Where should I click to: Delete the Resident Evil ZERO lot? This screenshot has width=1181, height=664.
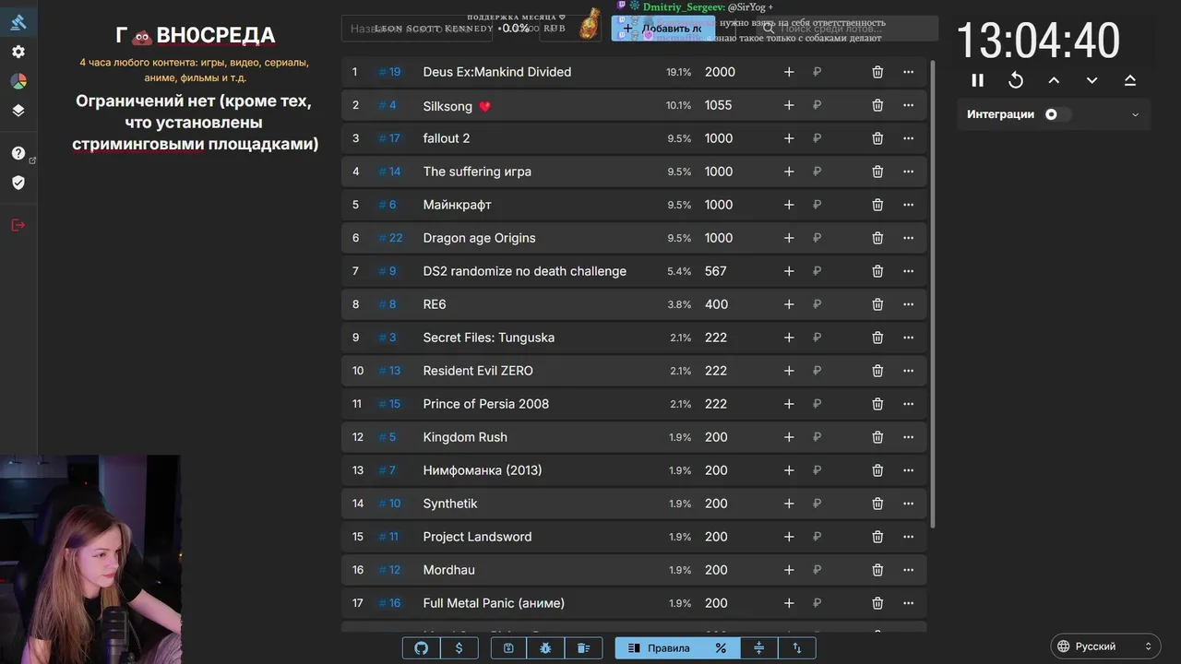[877, 371]
